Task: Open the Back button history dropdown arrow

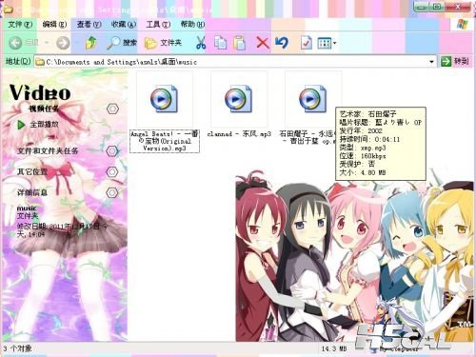Action: point(47,43)
